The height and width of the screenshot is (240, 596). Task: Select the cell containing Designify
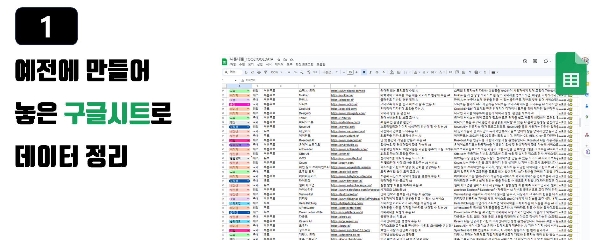(x=314, y=113)
